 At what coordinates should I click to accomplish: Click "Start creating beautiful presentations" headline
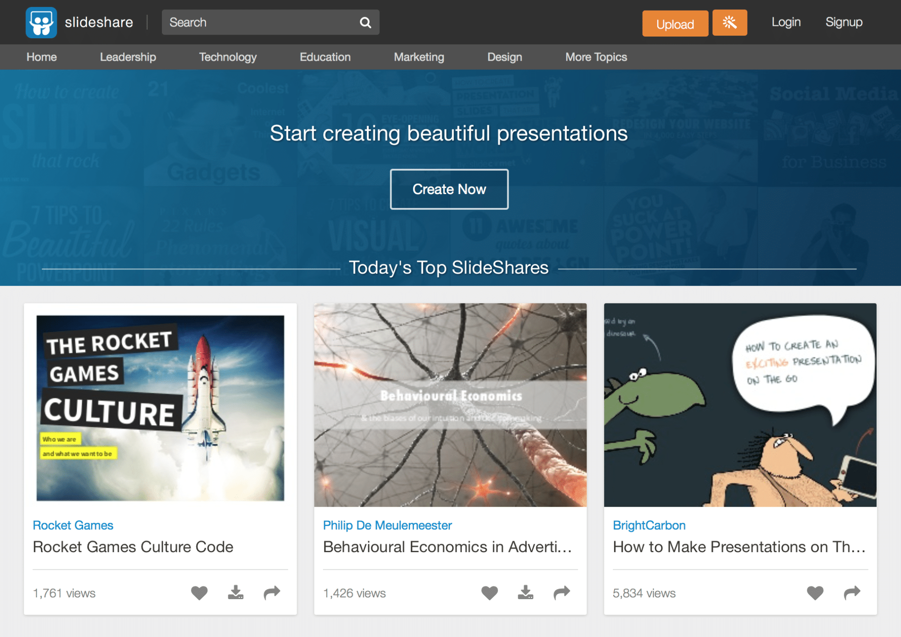tap(449, 133)
